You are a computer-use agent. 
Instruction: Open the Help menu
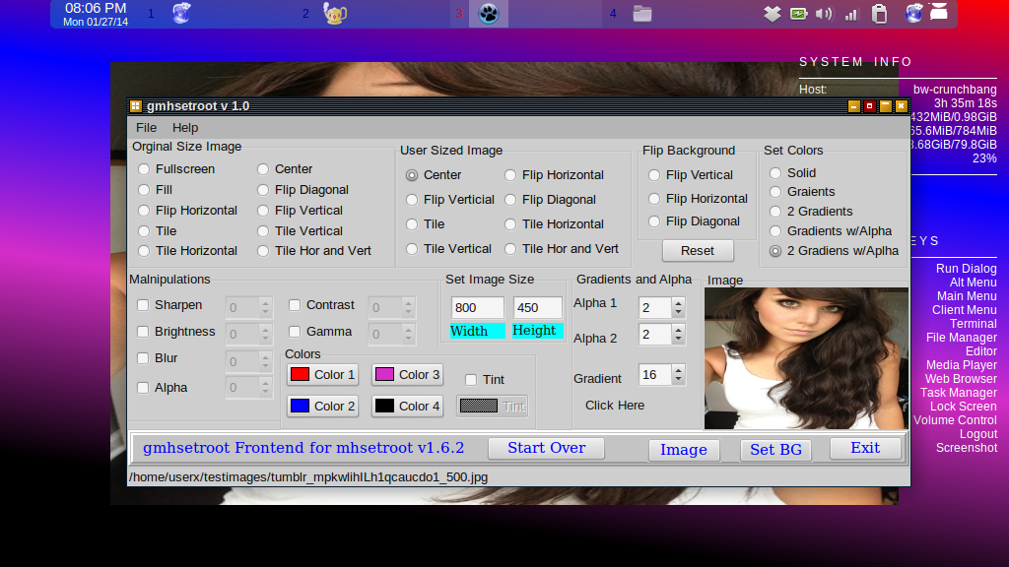pyautogui.click(x=185, y=127)
